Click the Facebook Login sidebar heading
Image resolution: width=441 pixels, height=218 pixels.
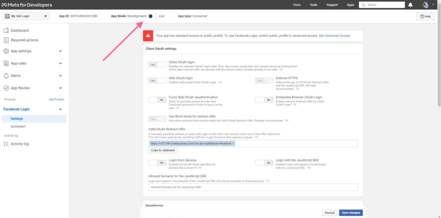16,109
